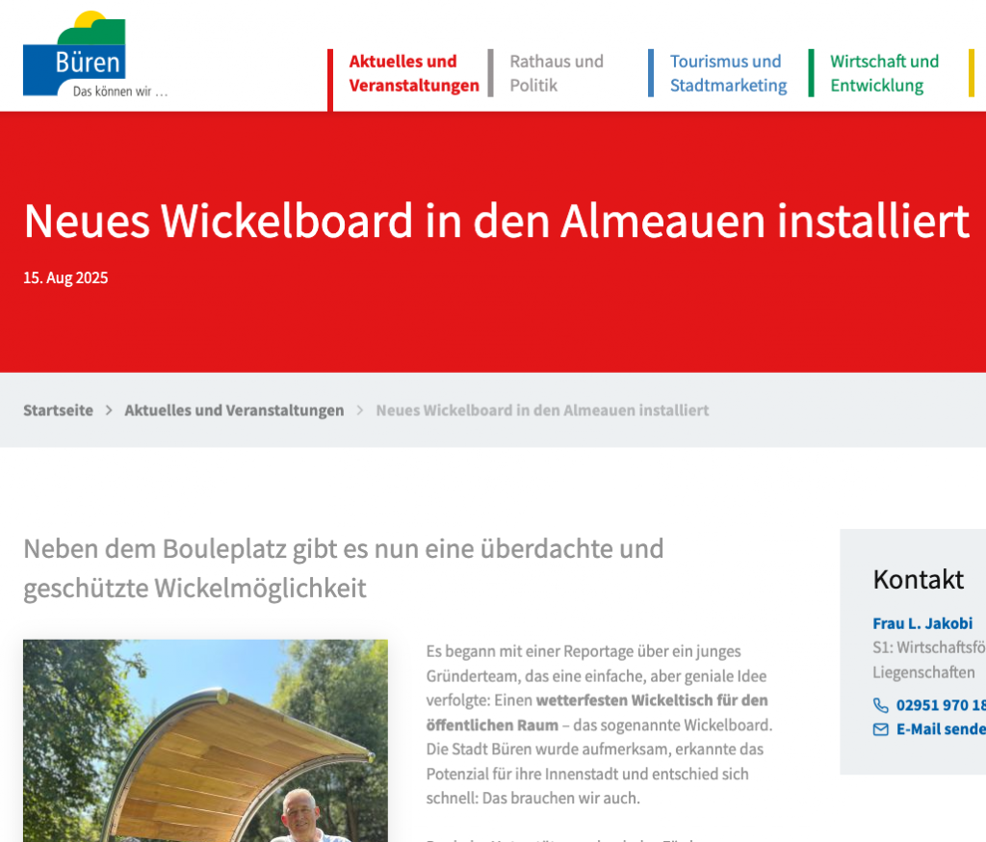Click Aktuelles und Veranstaltungen in the breadcrumb
The image size is (986, 842).
click(x=234, y=410)
